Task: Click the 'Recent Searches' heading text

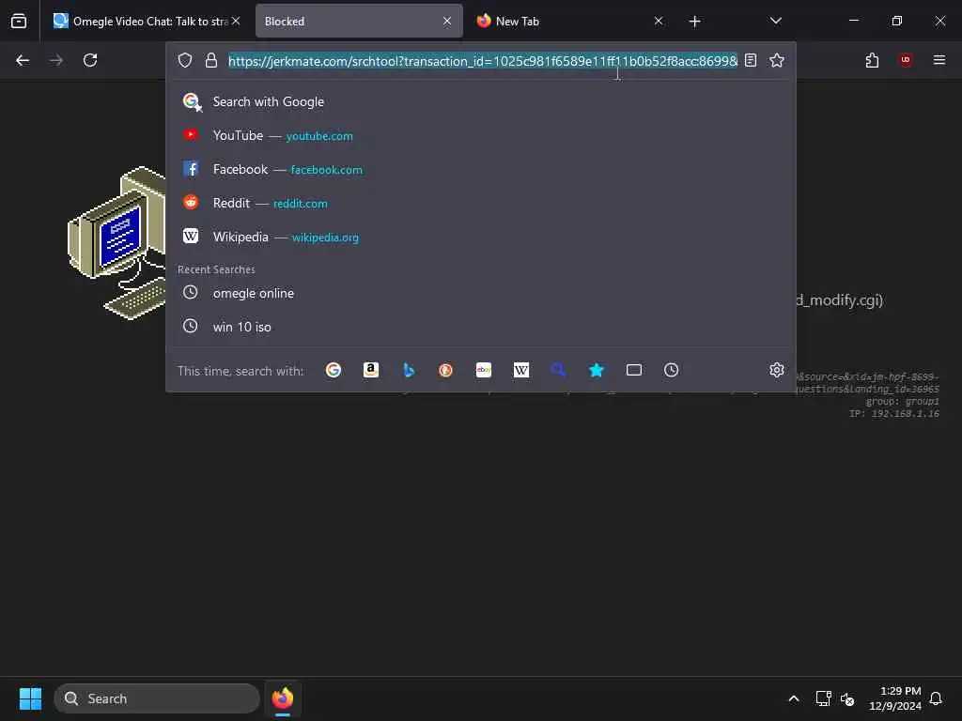Action: pyautogui.click(x=216, y=269)
